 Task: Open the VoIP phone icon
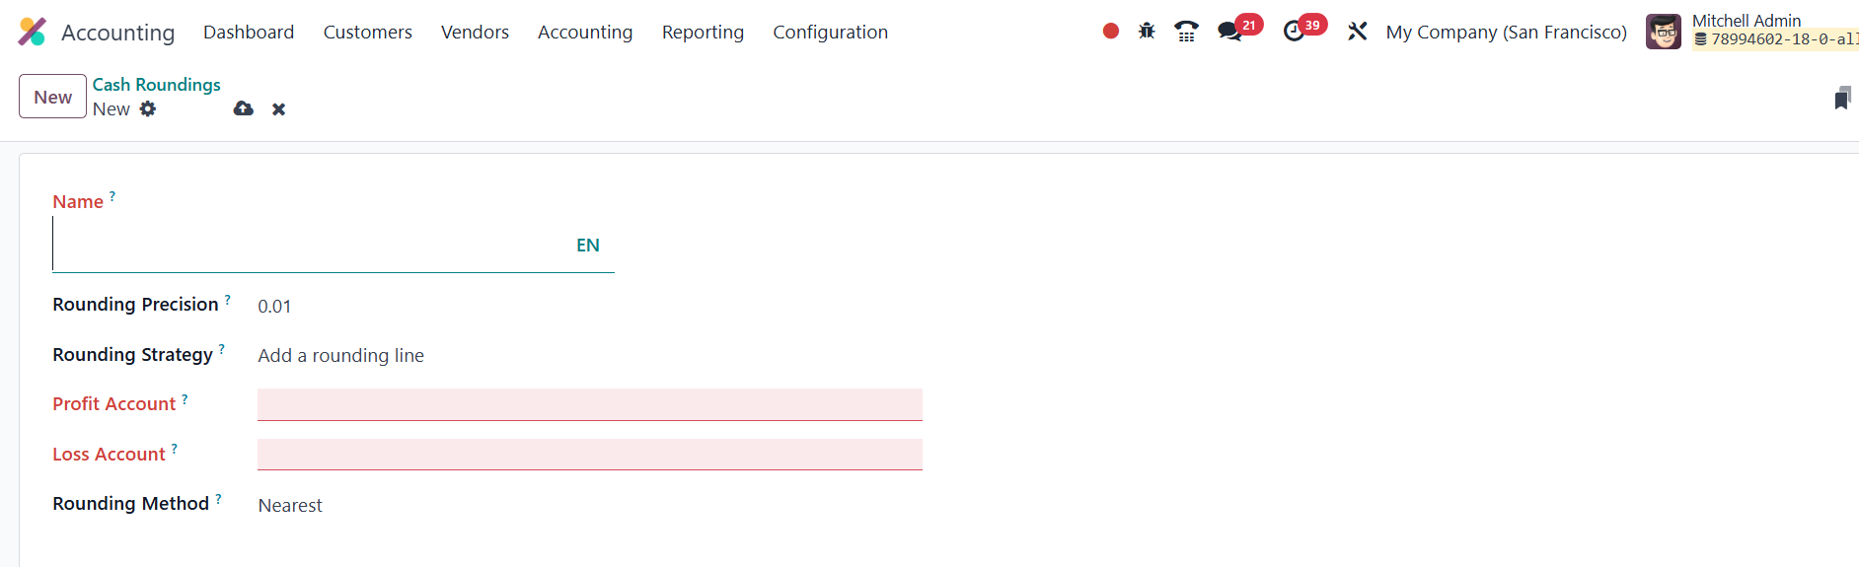click(x=1186, y=32)
